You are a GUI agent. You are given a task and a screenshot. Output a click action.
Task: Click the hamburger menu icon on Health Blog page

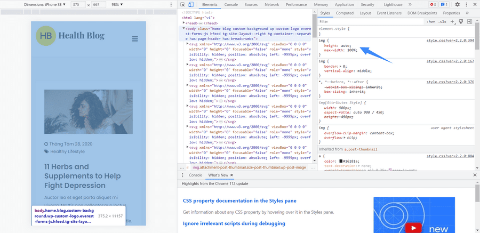tap(135, 39)
